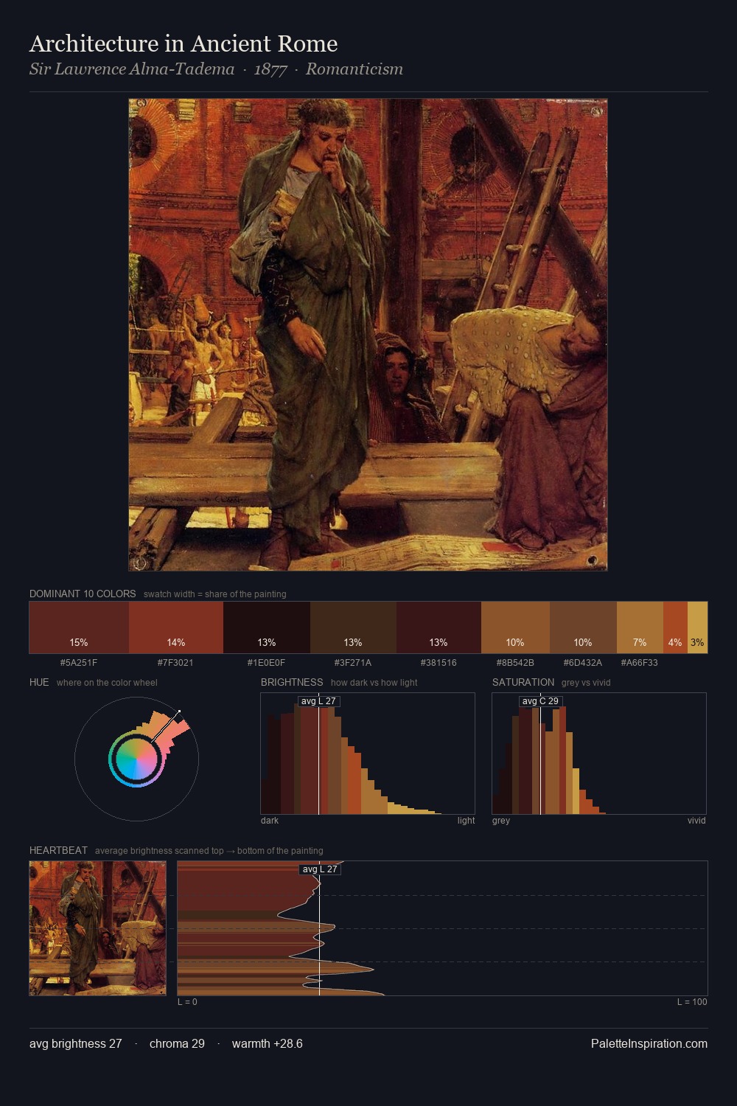
Task: Click hex code '#5A251F'
Action: (x=79, y=662)
